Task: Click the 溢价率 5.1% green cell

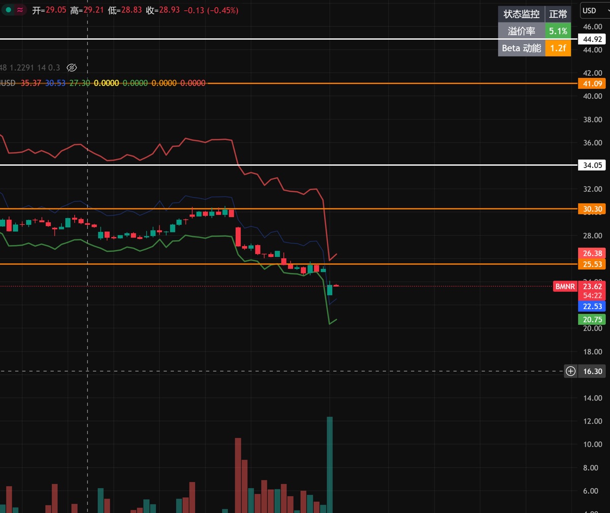Action: point(558,31)
